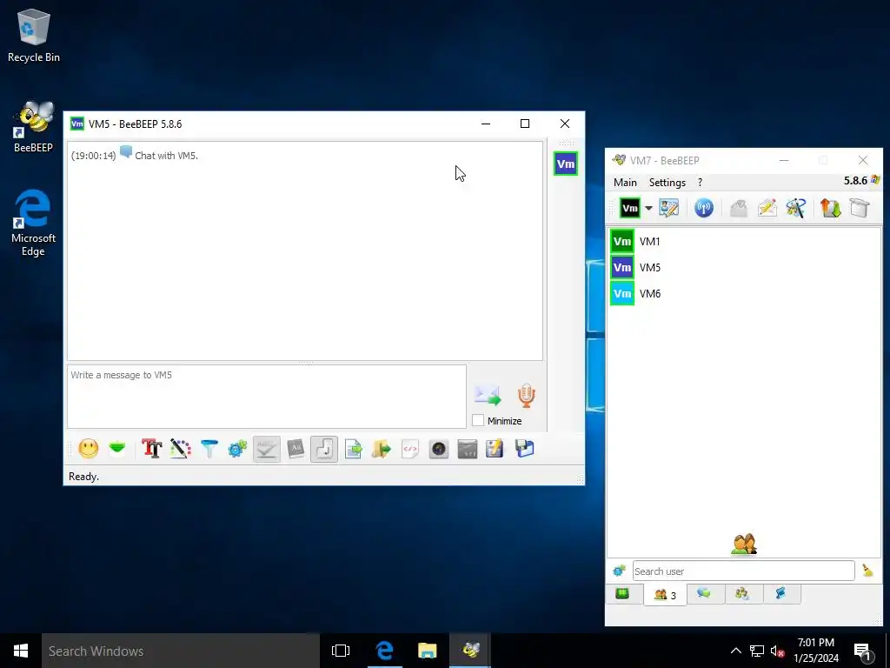This screenshot has width=890, height=668.
Task: Switch to the groups tab
Action: tap(742, 594)
